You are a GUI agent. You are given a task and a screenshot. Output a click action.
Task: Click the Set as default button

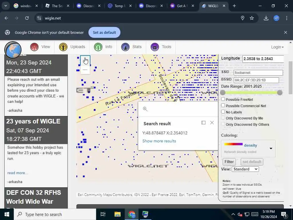(x=104, y=32)
